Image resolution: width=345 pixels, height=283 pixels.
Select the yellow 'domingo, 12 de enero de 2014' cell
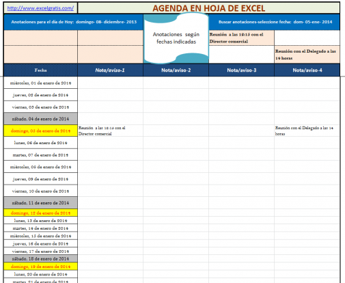(x=40, y=213)
